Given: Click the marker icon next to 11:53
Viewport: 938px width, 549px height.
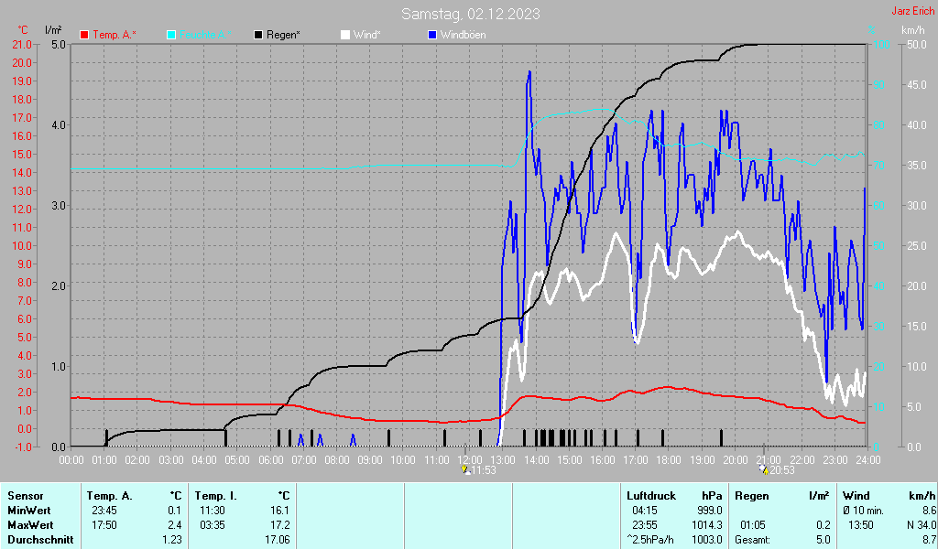Looking at the screenshot, I should click(466, 470).
